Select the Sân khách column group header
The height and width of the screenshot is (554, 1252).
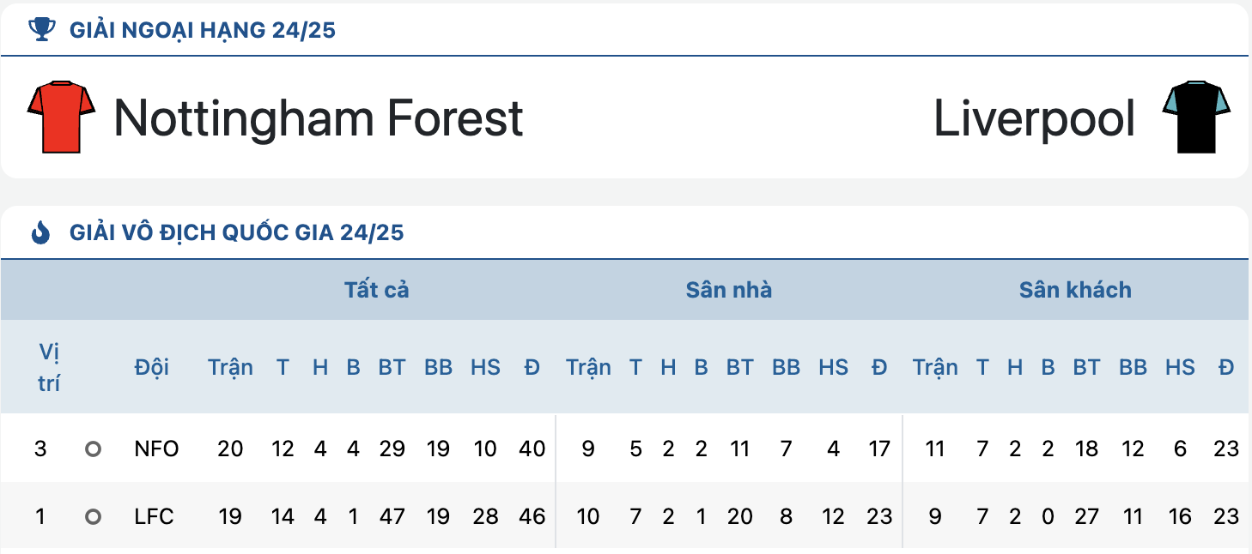pos(1075,290)
